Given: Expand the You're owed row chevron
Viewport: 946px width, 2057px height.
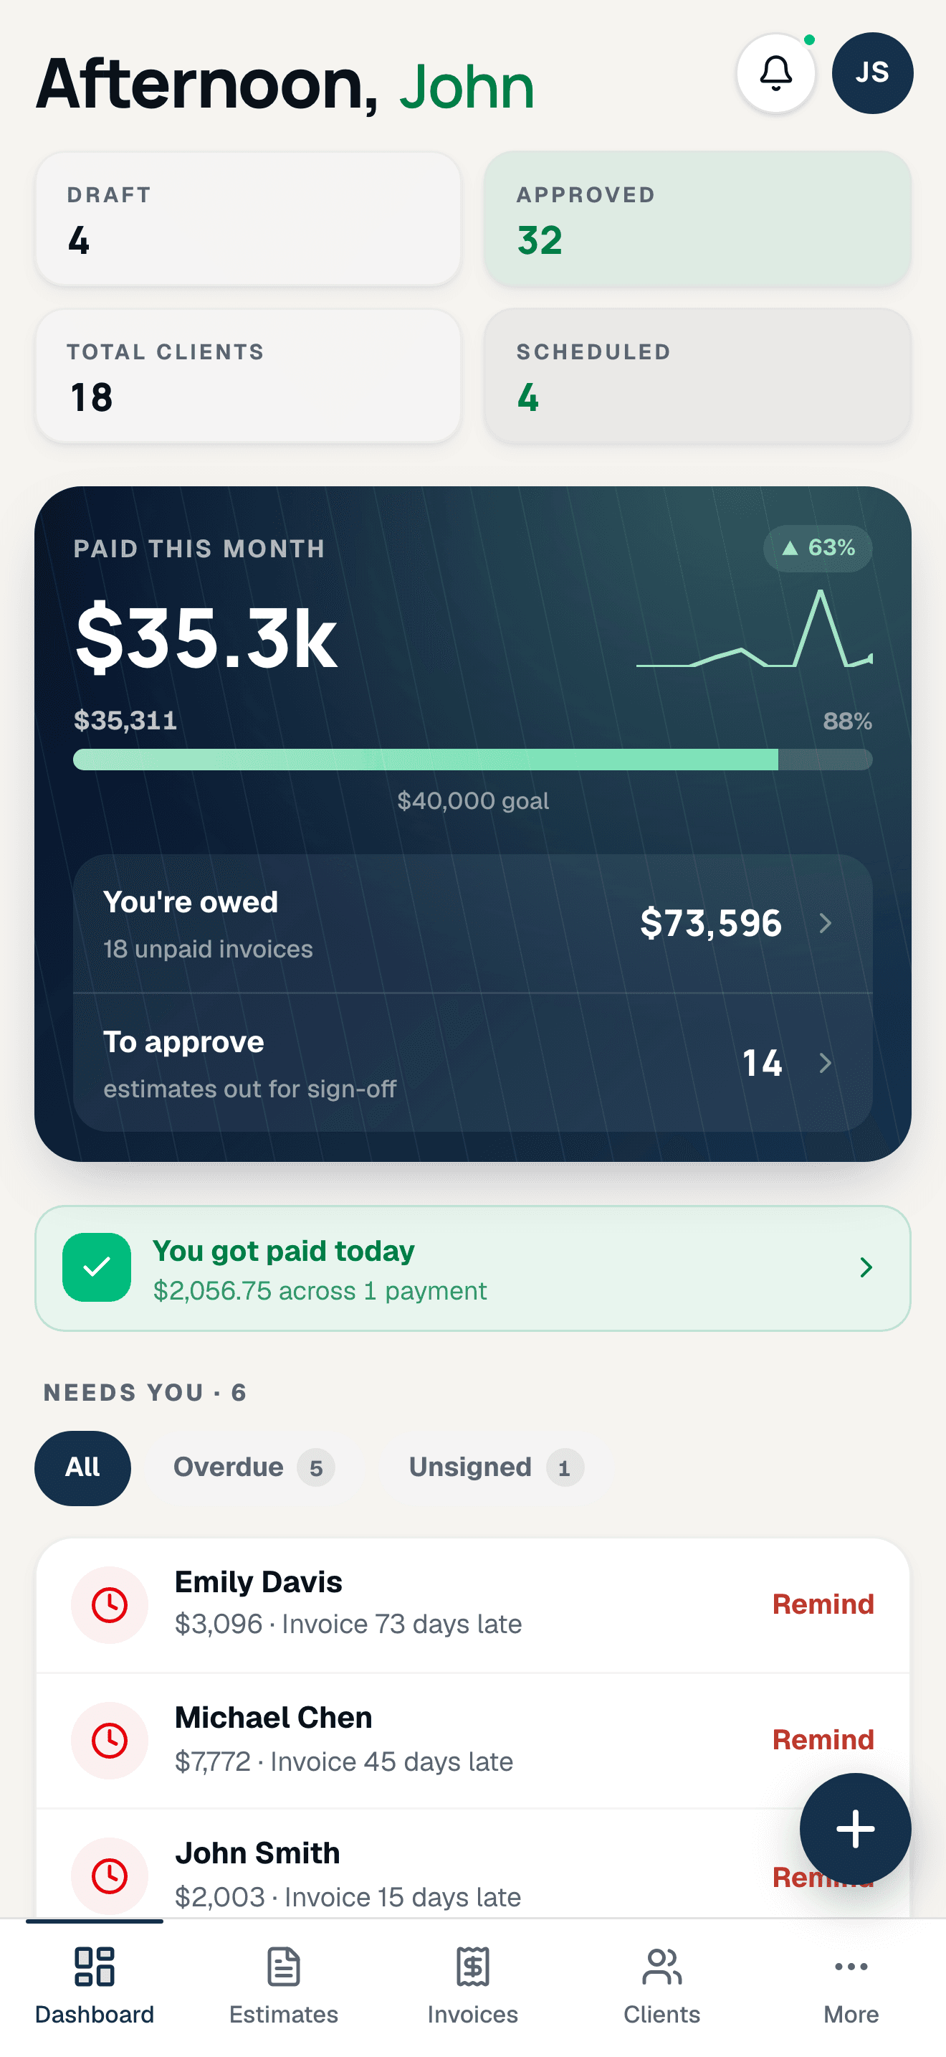Looking at the screenshot, I should pos(826,923).
